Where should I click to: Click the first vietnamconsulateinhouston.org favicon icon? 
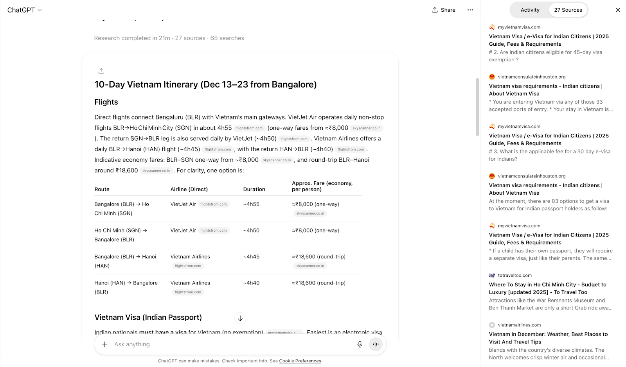point(492,77)
